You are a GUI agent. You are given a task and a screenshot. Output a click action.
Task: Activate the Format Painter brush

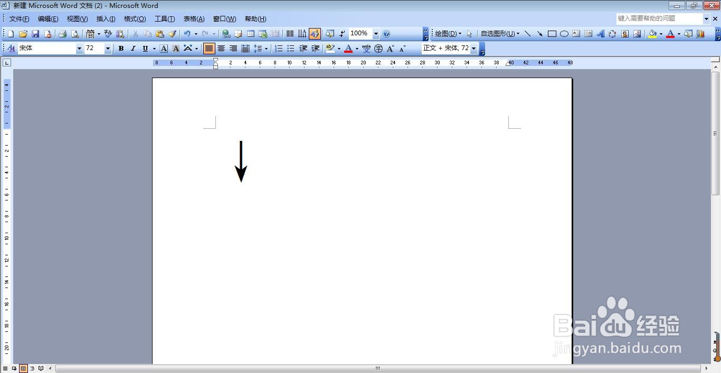pos(172,34)
